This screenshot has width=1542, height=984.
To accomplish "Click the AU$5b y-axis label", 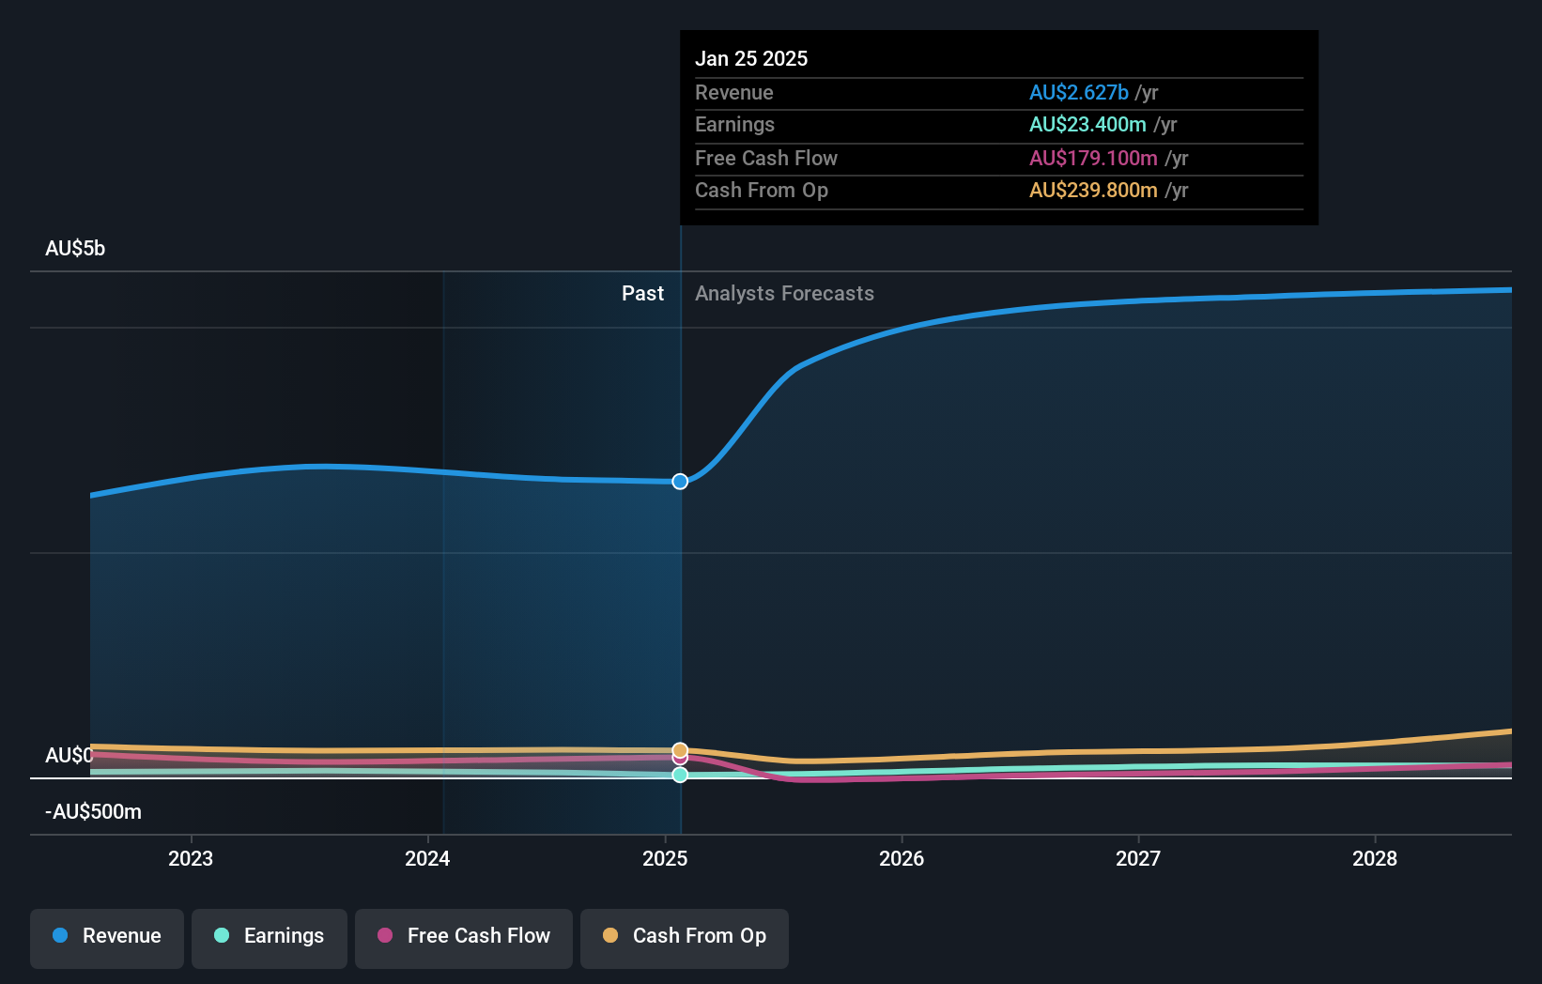I will click(75, 249).
